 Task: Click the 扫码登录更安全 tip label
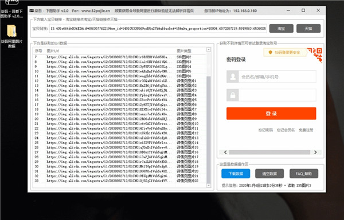(287, 52)
